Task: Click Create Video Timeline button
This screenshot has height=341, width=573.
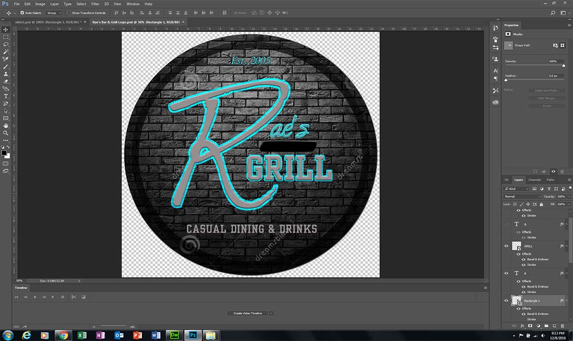Action: (x=248, y=314)
